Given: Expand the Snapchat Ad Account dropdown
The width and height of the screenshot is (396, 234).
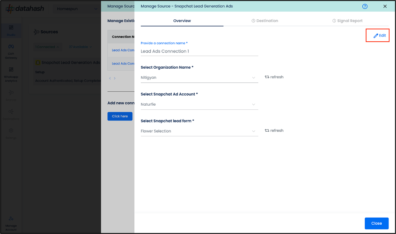Looking at the screenshot, I should pyautogui.click(x=199, y=104).
